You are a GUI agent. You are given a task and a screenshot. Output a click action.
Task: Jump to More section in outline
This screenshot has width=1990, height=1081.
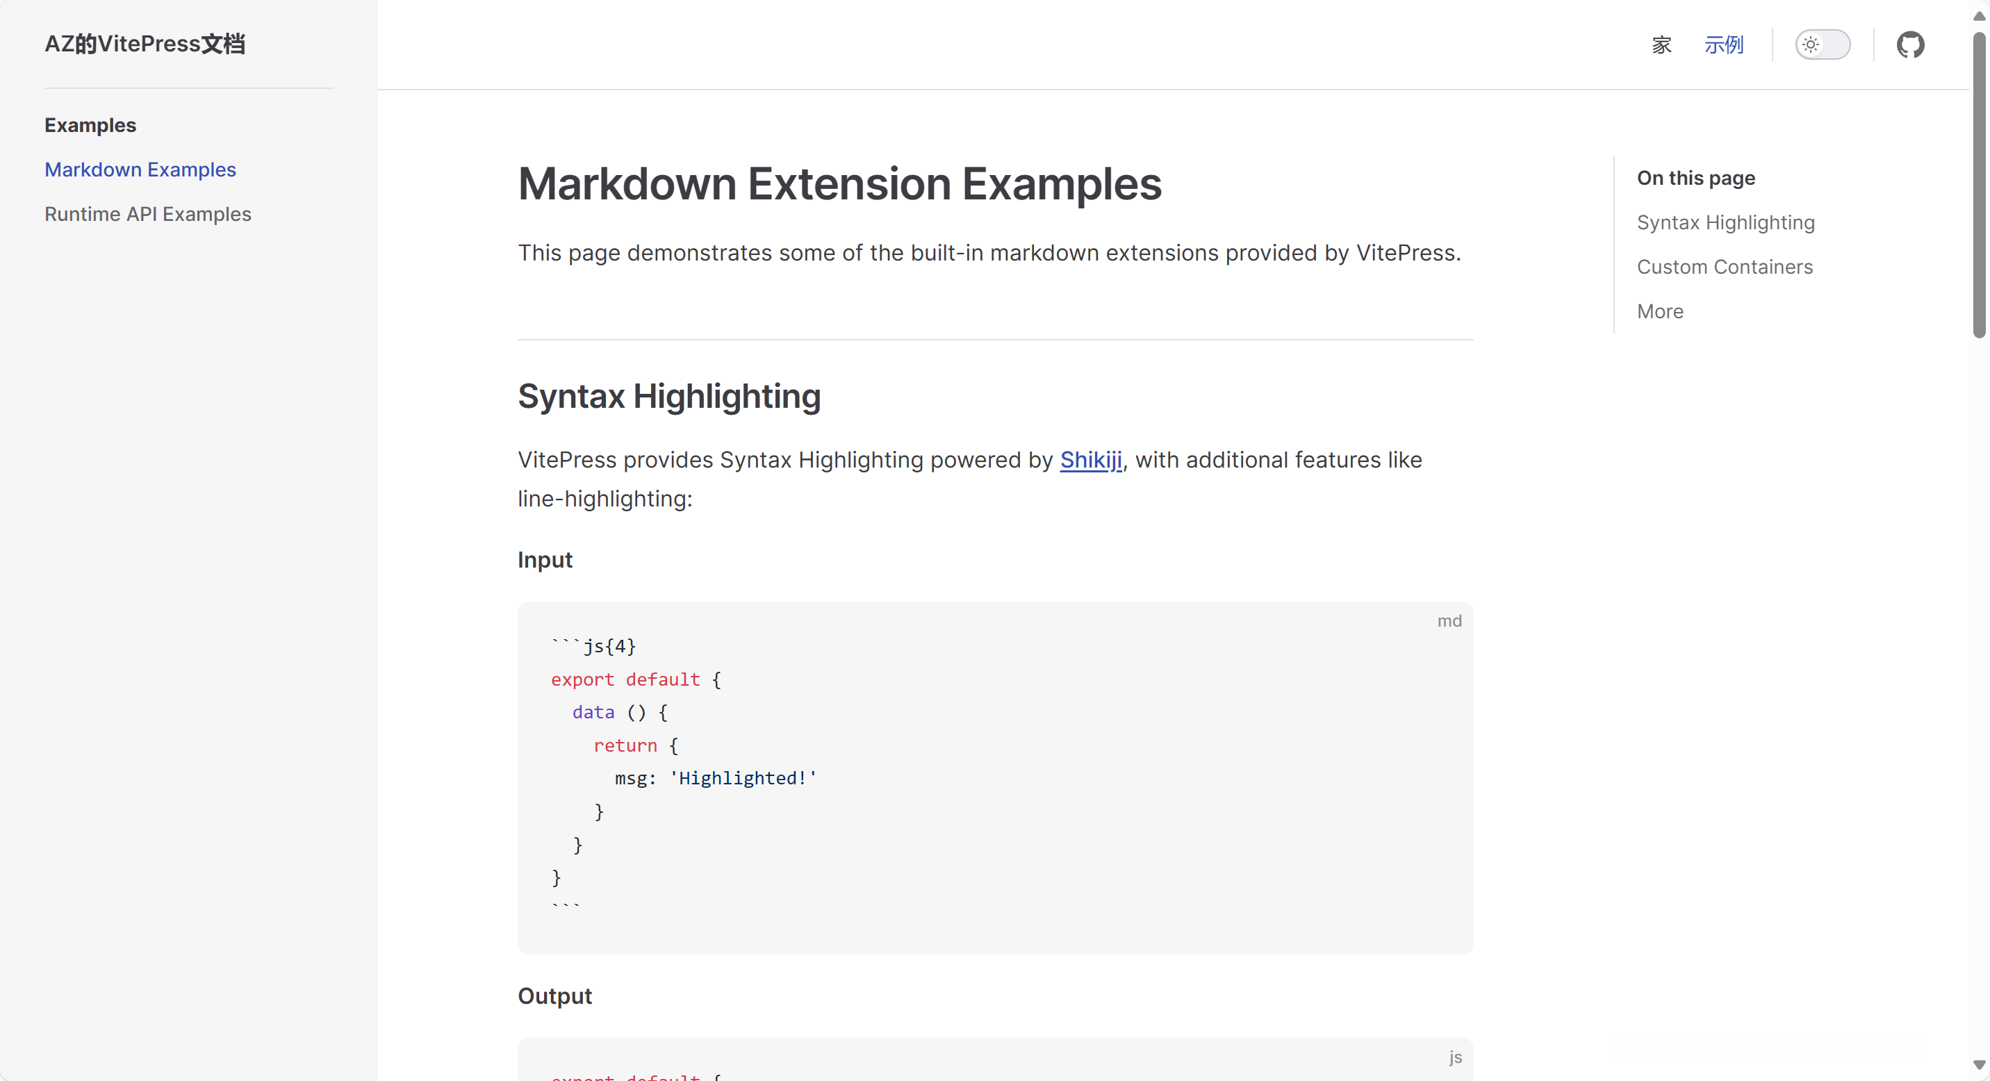(1659, 311)
